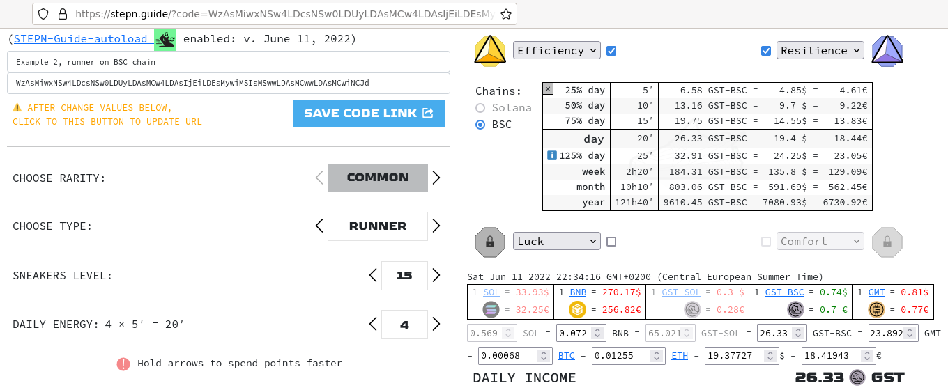This screenshot has width=948, height=390.
Task: Click the '803.06 GST-BSC' month income cell
Action: pyautogui.click(x=708, y=187)
